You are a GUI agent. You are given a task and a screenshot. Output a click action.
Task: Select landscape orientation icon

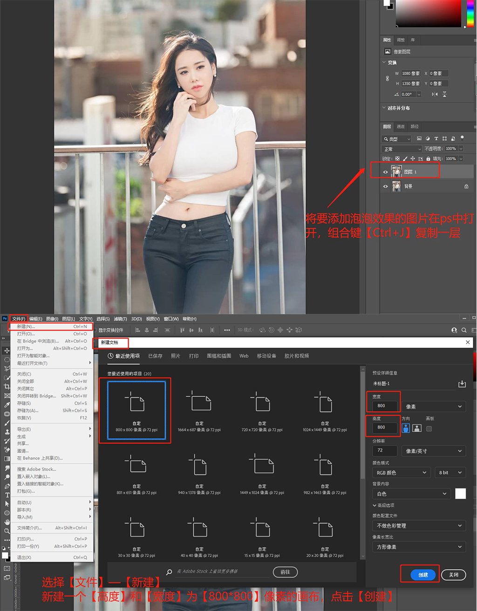[x=417, y=428]
